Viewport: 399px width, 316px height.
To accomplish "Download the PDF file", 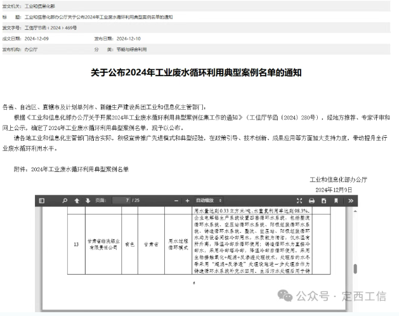I will 323,201.
